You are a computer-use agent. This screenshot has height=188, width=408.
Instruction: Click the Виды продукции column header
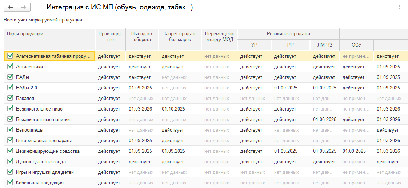[49, 34]
